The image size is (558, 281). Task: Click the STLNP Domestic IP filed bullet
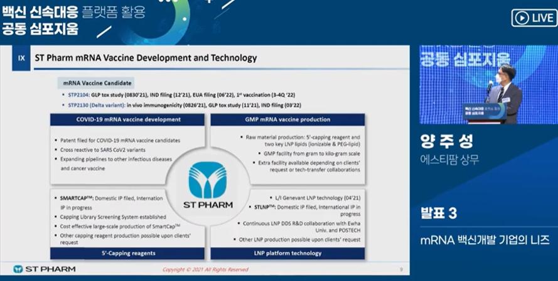pos(307,210)
